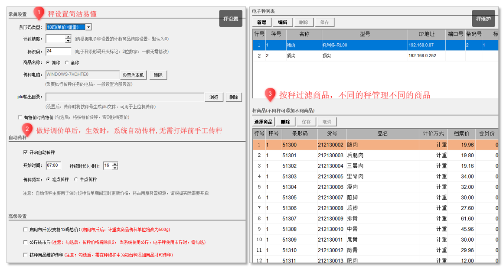Click the 传秤电脑 field WINDOWS-7KQHTE0
Screen dimensions: 503x269
82,75
